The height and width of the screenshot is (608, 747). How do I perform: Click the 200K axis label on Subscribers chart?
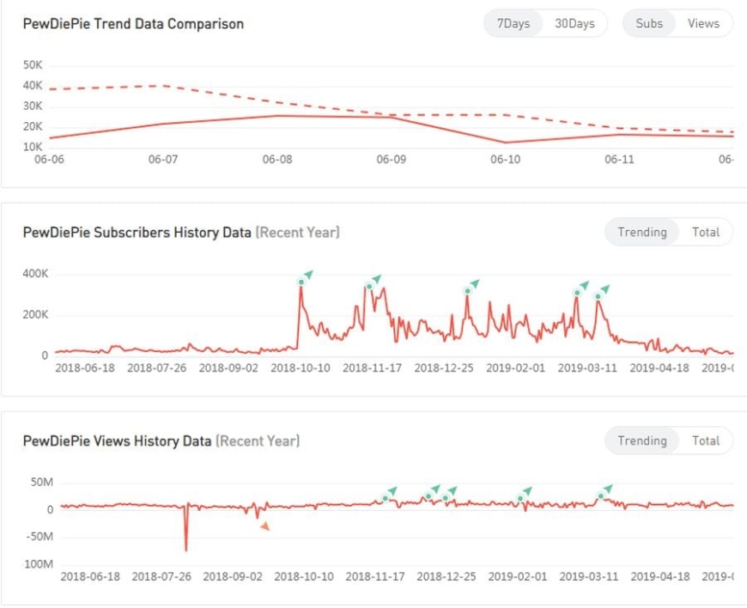click(x=35, y=314)
